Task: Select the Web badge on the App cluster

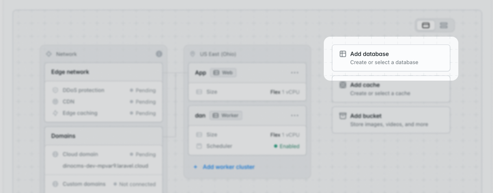Action: point(223,72)
